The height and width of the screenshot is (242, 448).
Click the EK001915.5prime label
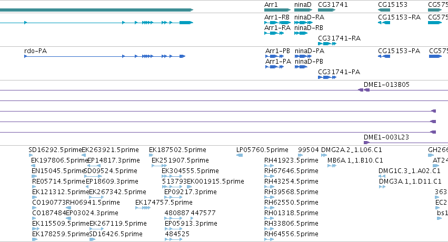215,181
